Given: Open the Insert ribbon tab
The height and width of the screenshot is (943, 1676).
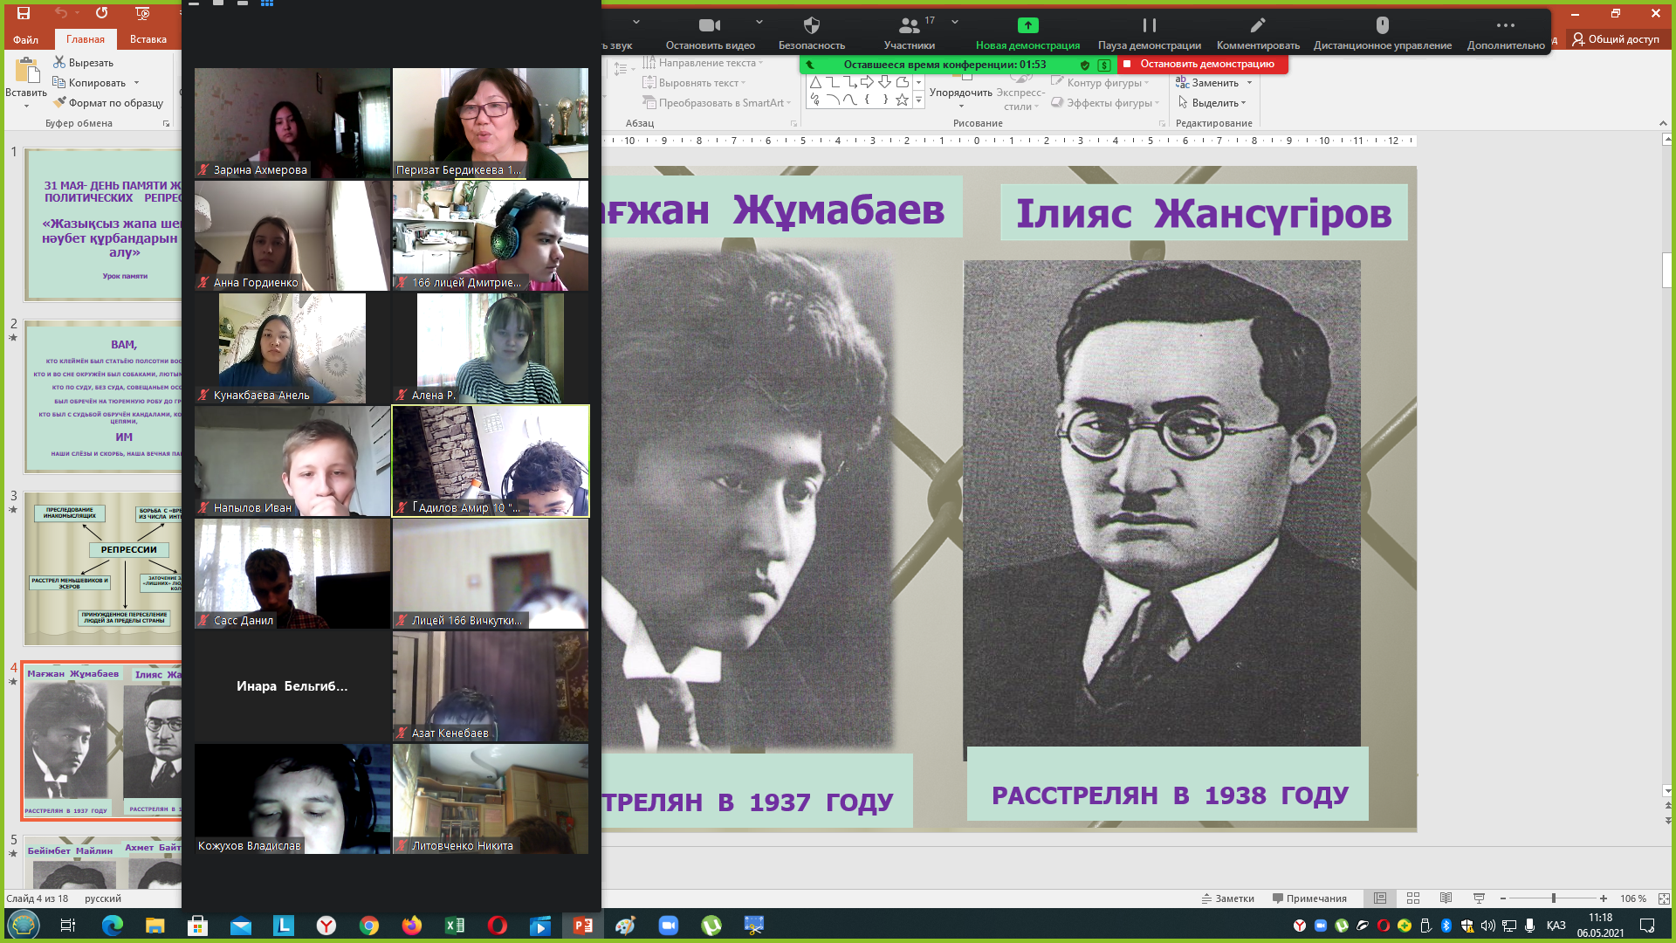Looking at the screenshot, I should click(x=148, y=39).
